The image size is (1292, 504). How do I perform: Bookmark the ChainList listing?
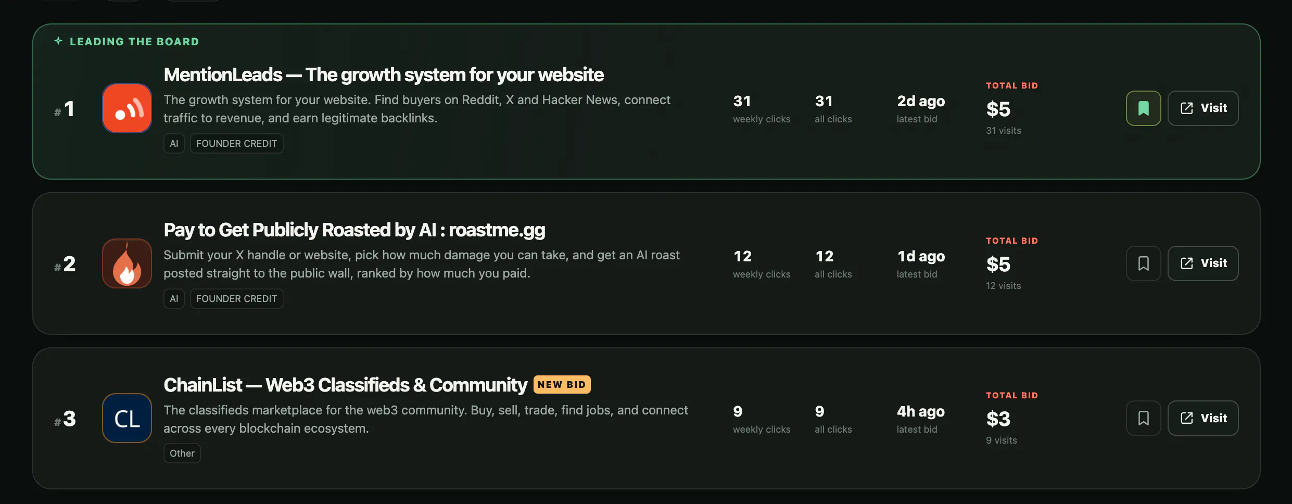click(1143, 418)
